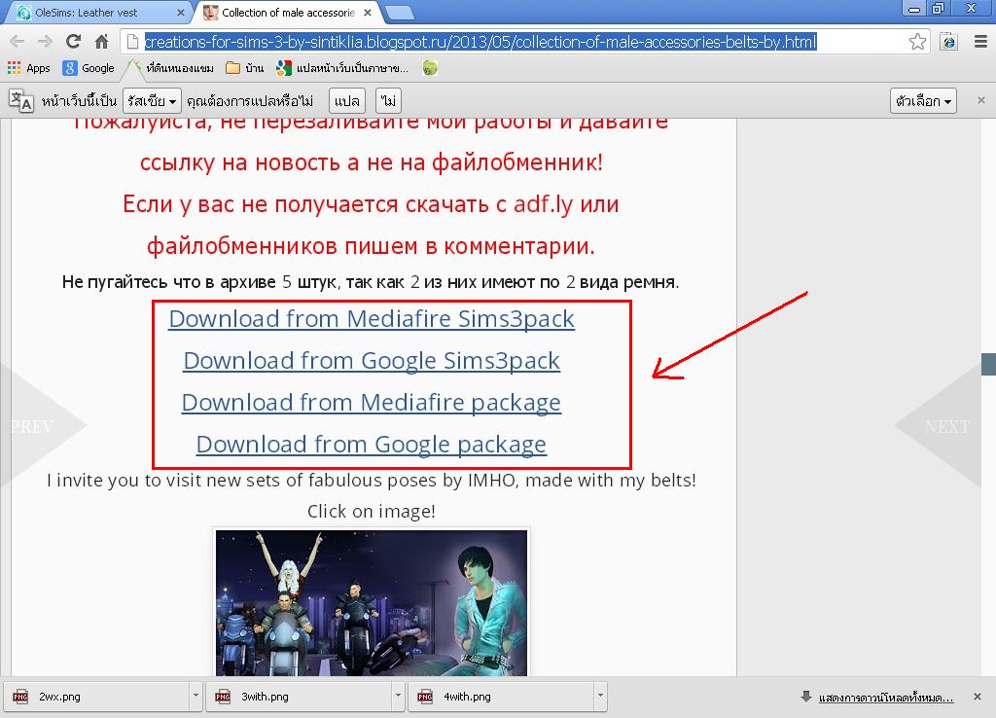Click the green ball bookmark icon
Viewport: 996px width, 718px height.
430,68
